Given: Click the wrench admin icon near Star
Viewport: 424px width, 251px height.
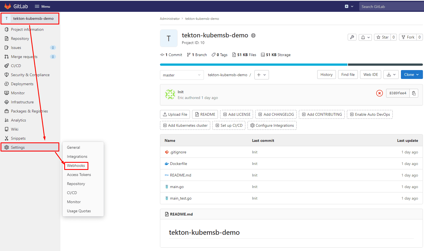Looking at the screenshot, I should click(x=352, y=37).
